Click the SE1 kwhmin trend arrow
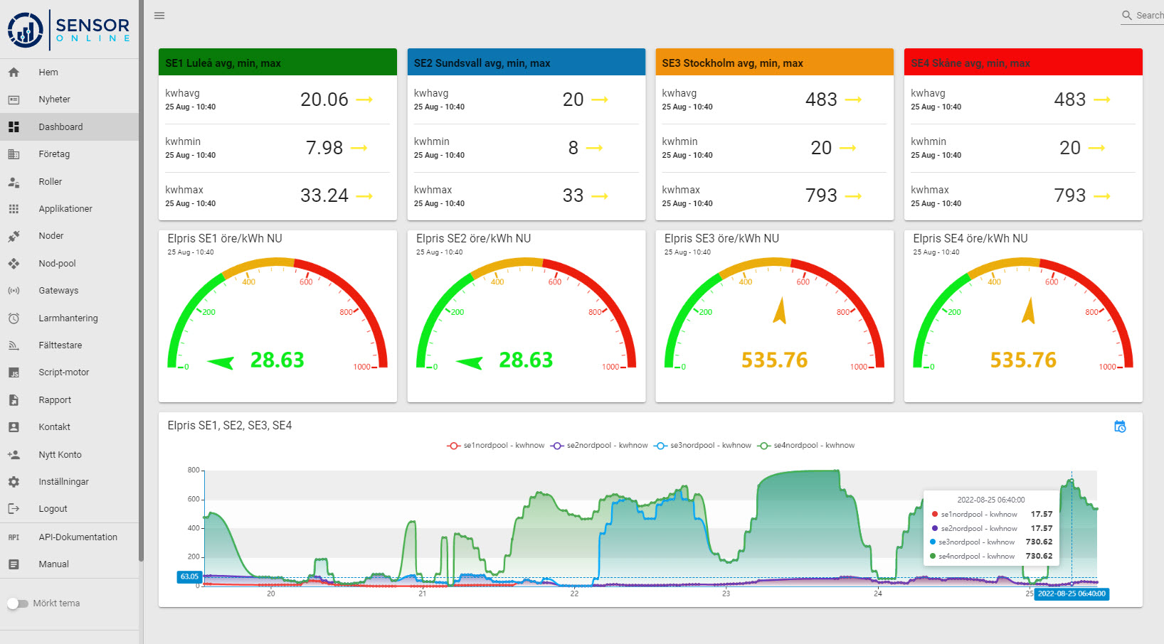 (x=359, y=148)
